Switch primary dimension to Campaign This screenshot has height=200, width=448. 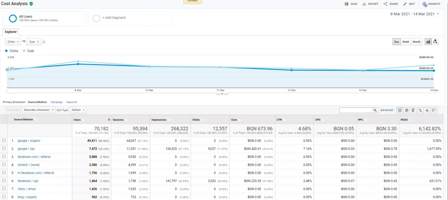tap(57, 102)
